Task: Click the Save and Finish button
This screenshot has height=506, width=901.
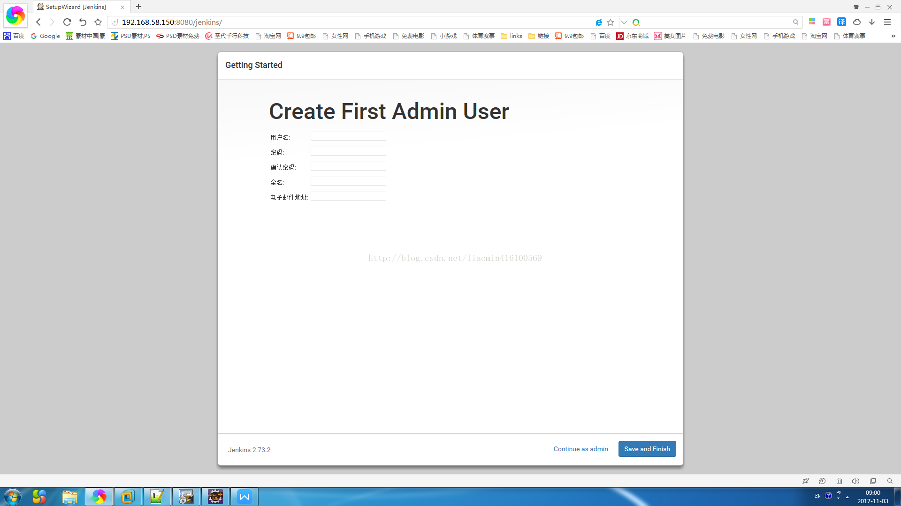Action: (647, 449)
